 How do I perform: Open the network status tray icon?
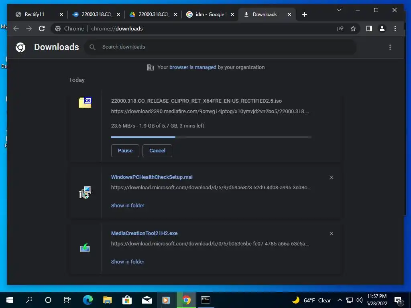tap(350, 300)
